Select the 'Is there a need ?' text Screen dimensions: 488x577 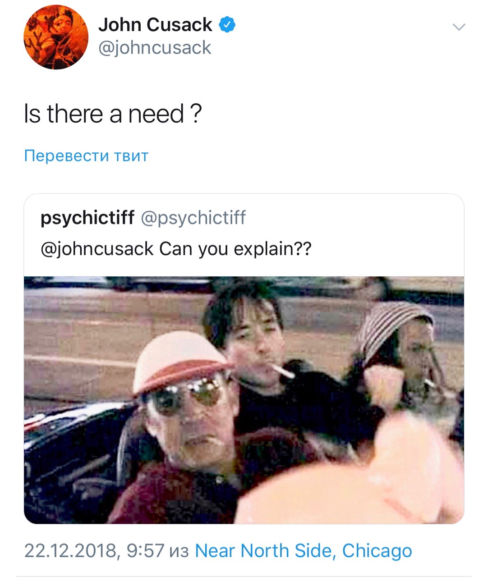tap(113, 114)
